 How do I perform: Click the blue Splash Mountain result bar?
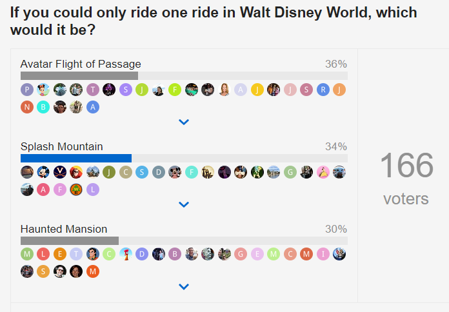tap(76, 158)
